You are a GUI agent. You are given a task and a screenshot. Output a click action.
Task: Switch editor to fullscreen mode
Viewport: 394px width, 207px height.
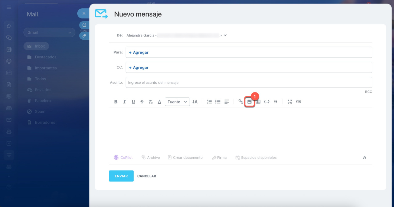290,102
